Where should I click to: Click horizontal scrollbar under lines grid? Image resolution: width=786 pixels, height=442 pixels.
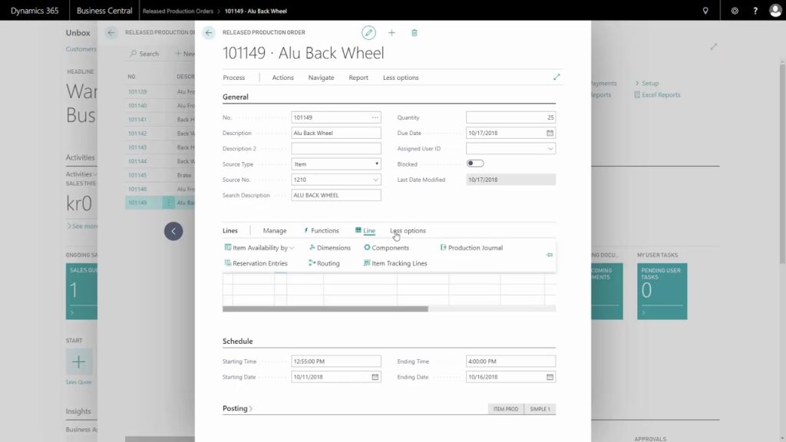pos(325,308)
